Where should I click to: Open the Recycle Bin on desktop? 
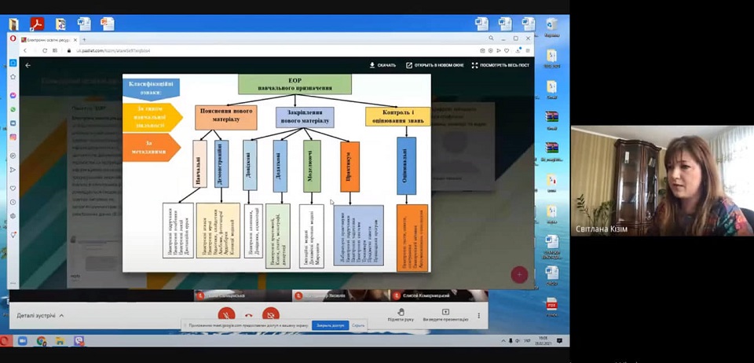coord(552,27)
